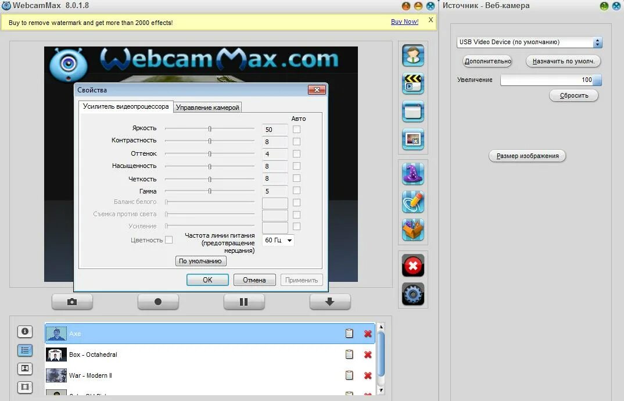Delete War - Modern II effect
The image size is (624, 401).
click(x=368, y=375)
